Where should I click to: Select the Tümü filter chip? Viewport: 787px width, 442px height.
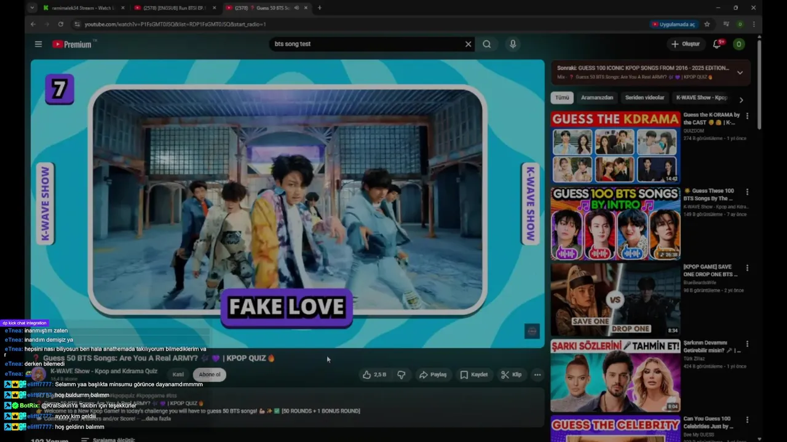562,98
